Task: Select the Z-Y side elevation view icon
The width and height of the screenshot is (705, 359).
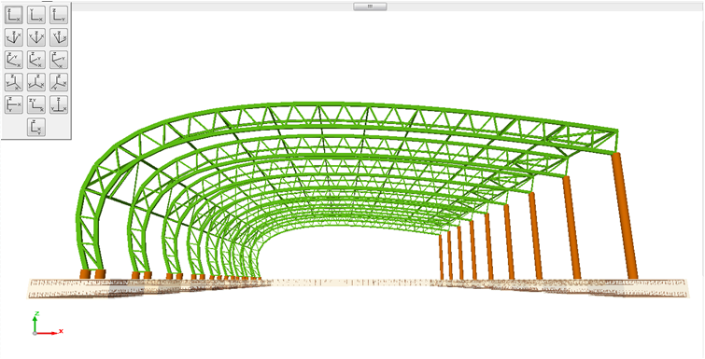Action: click(59, 15)
